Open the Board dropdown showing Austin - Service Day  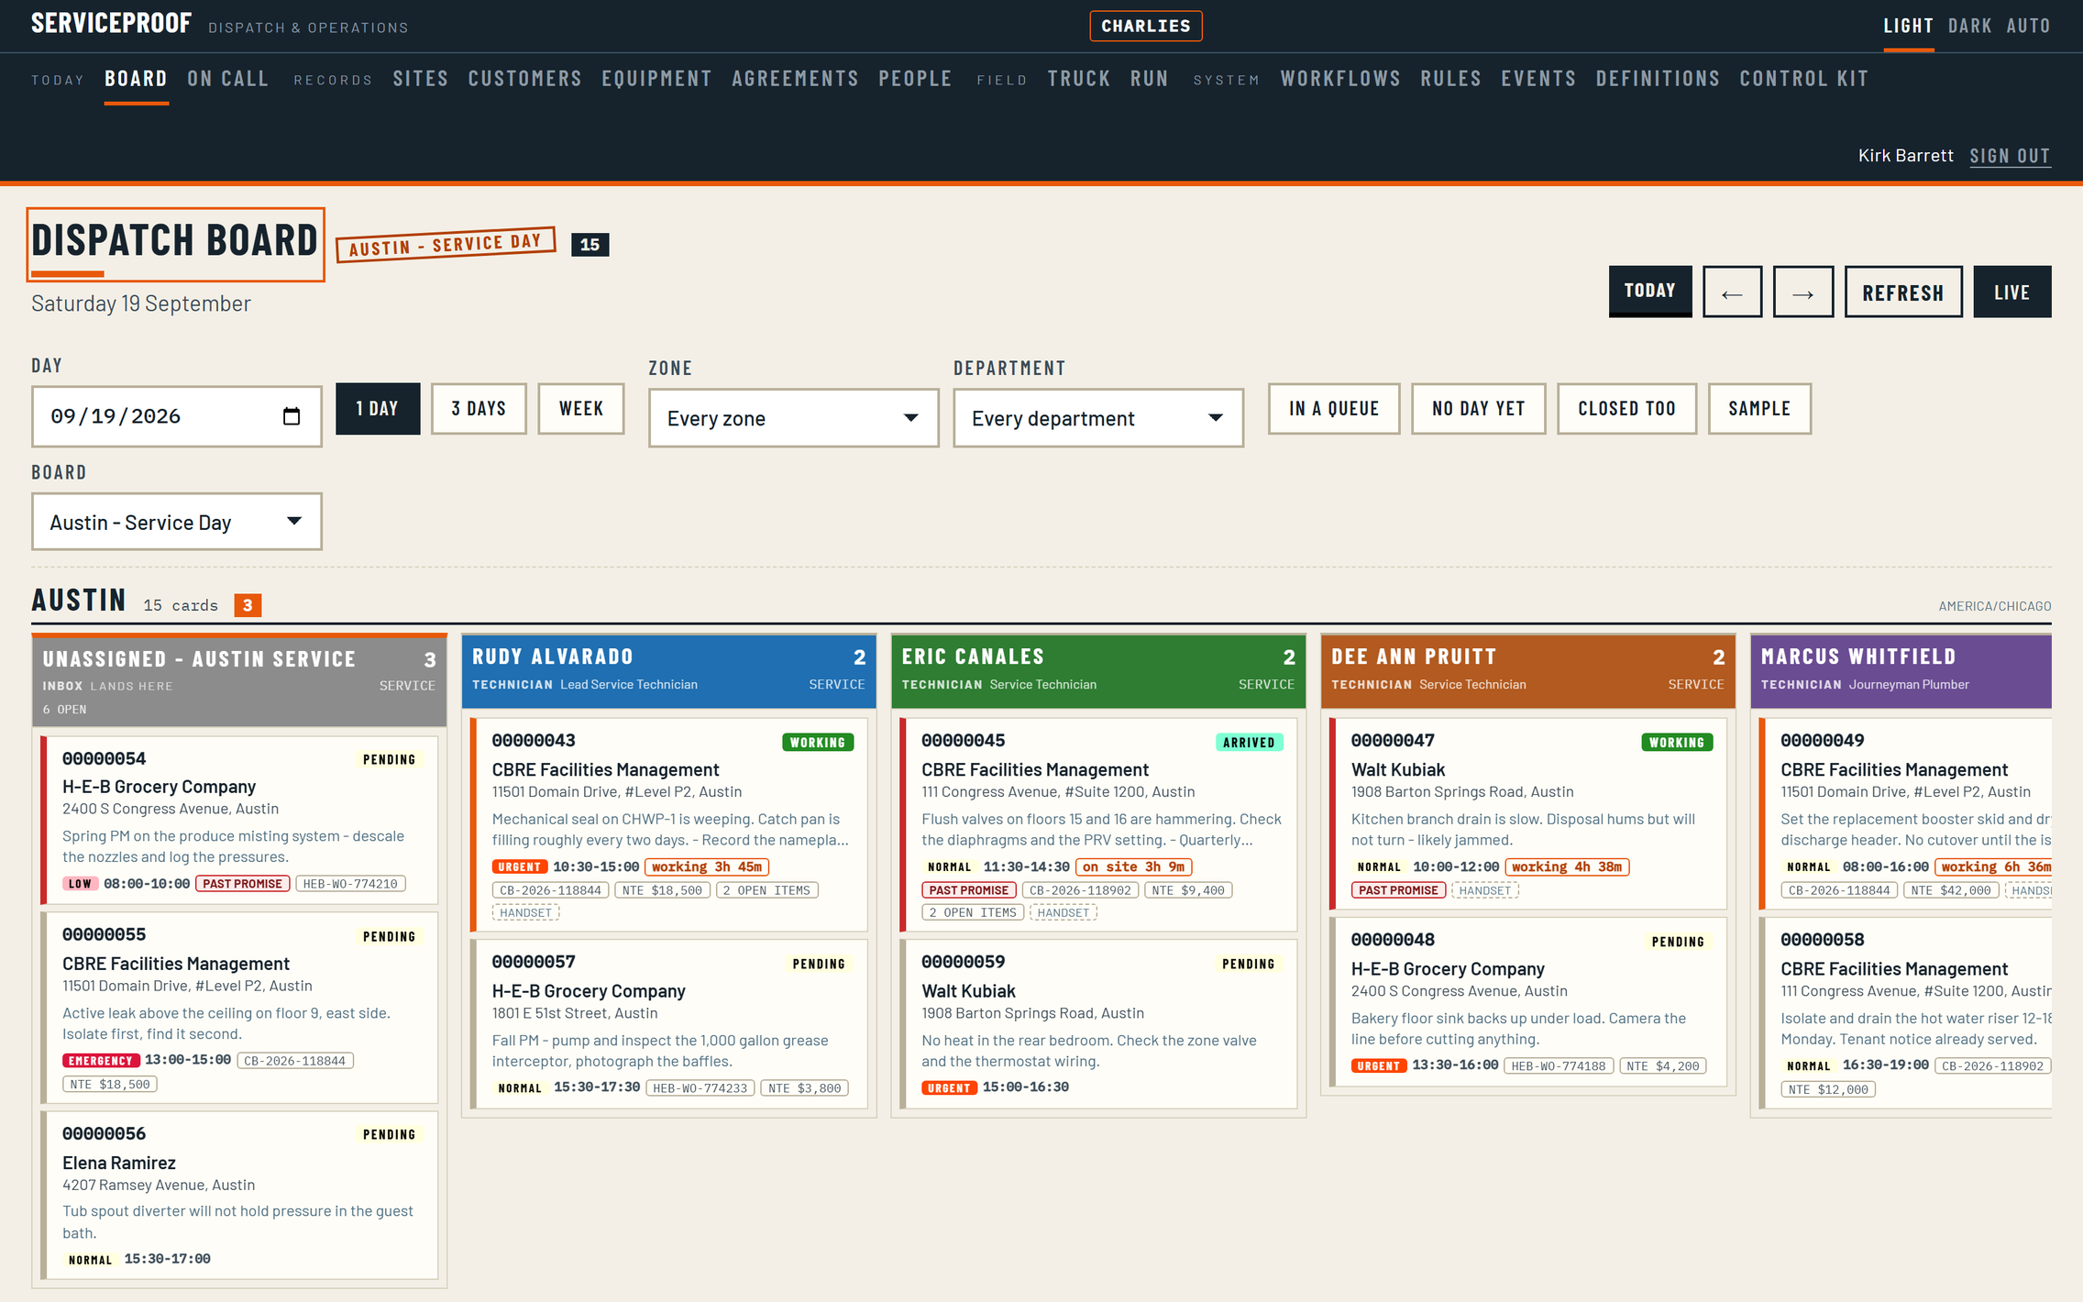tap(177, 522)
